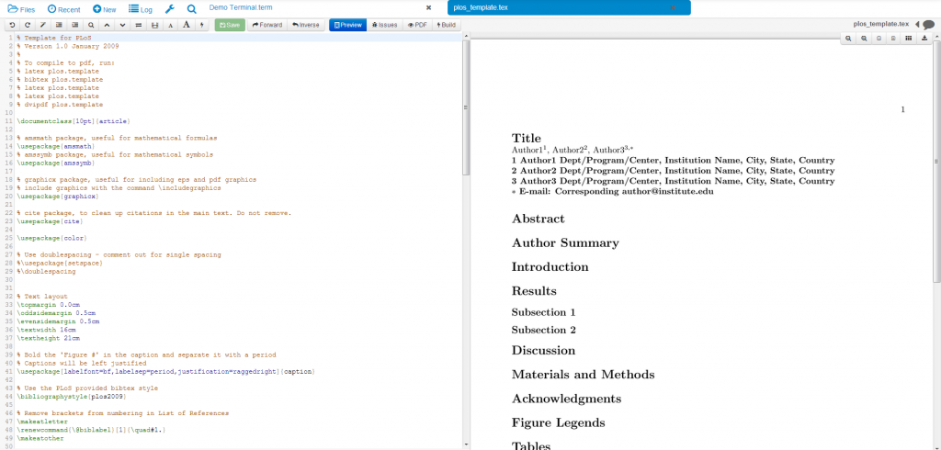Switch to Preview mode
Image resolution: width=941 pixels, height=450 pixels.
tap(348, 25)
